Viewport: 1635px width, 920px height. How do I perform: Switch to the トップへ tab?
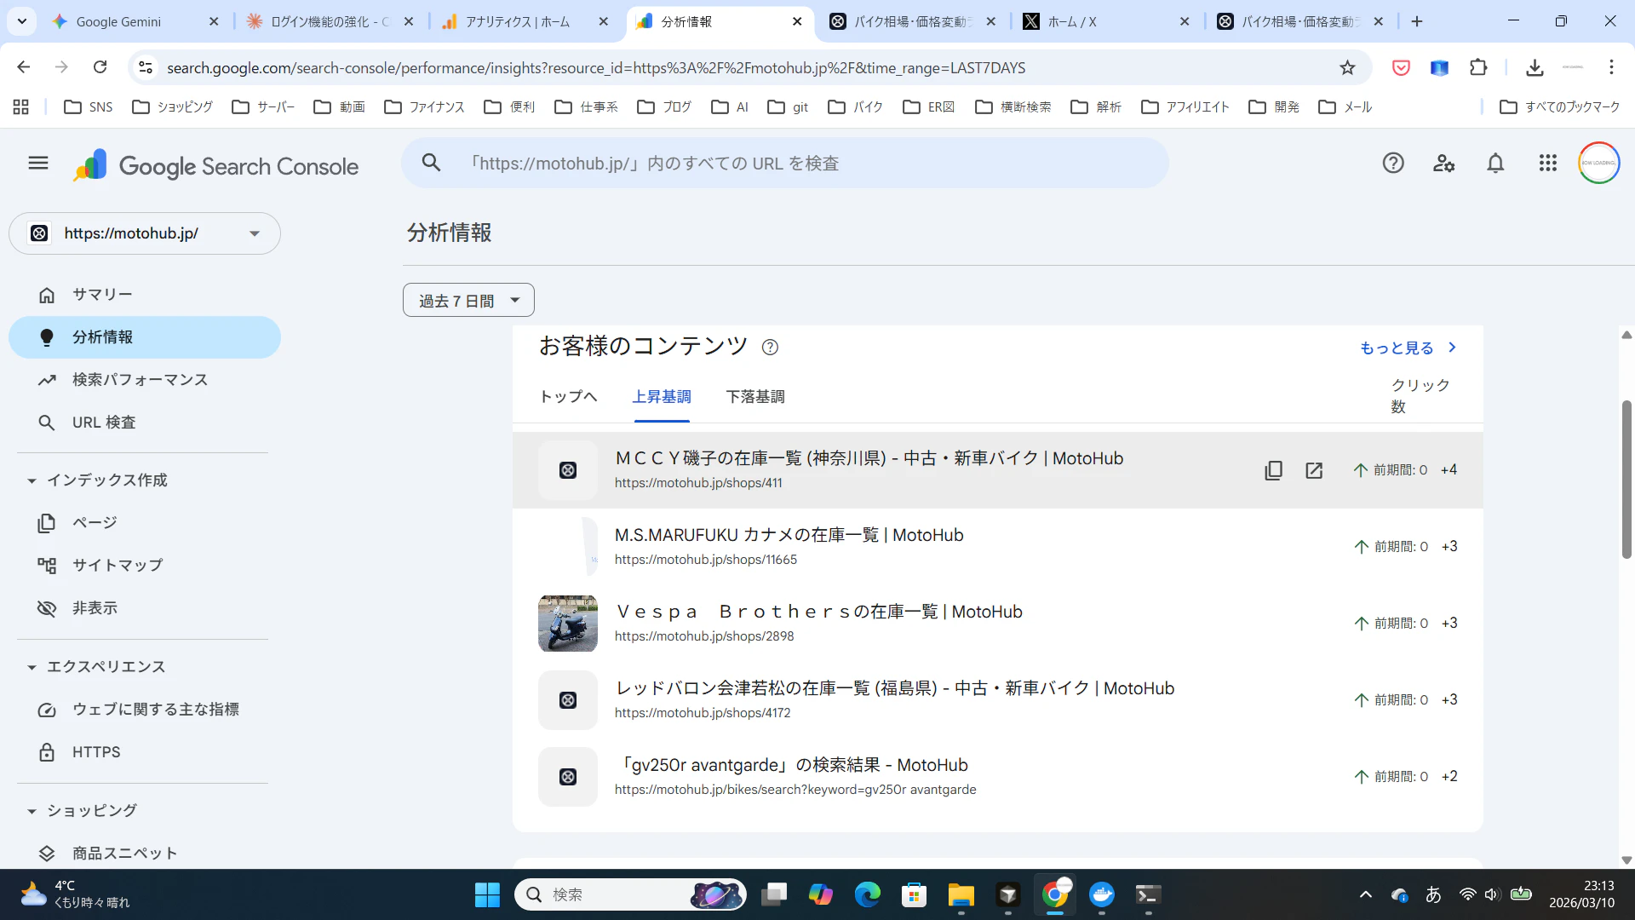click(x=568, y=397)
